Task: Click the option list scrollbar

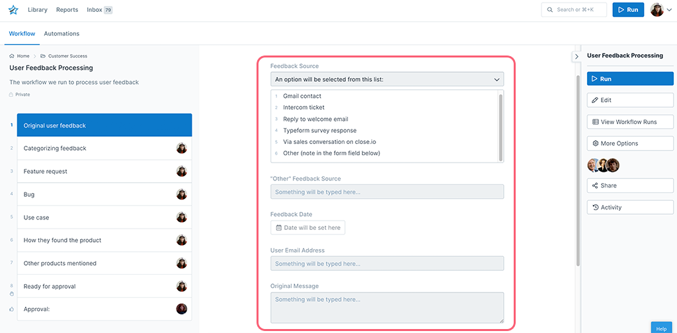Action: tap(501, 128)
